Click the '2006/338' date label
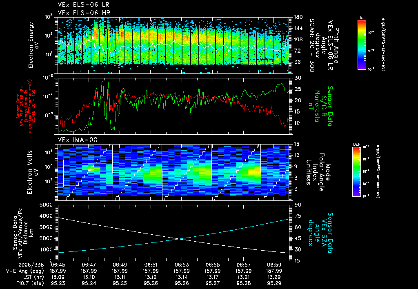Image resolution: width=418 pixels, height=289 pixels. click(x=31, y=265)
